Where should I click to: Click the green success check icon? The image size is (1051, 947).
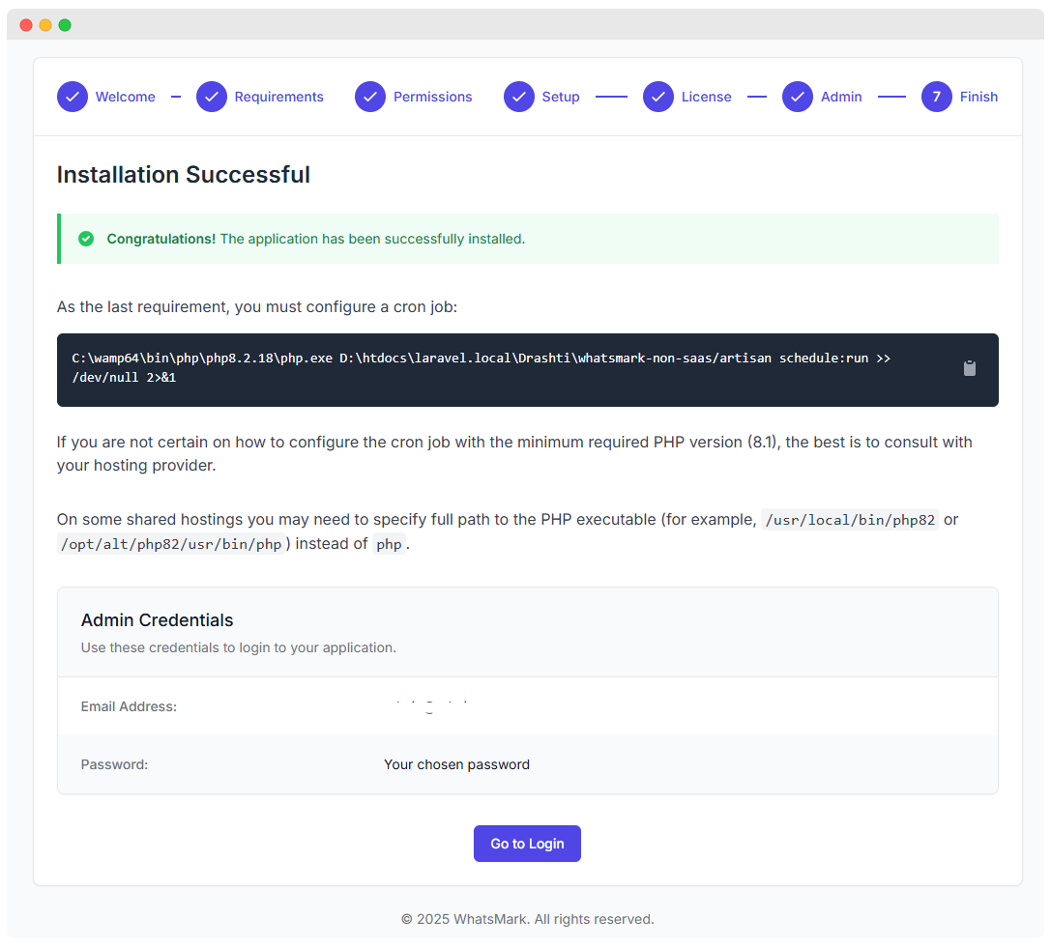click(x=86, y=239)
